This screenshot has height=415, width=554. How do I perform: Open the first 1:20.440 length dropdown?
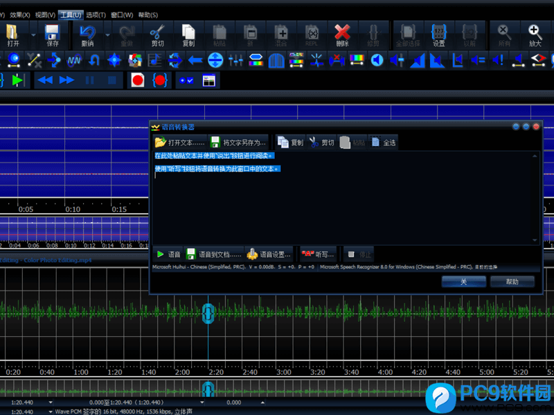pyautogui.click(x=51, y=403)
